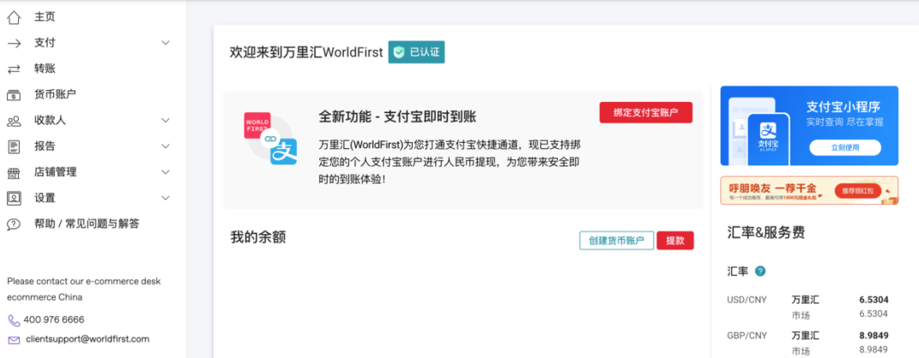
Task: Click the phone icon next to 400 976 6666
Action: [14, 320]
